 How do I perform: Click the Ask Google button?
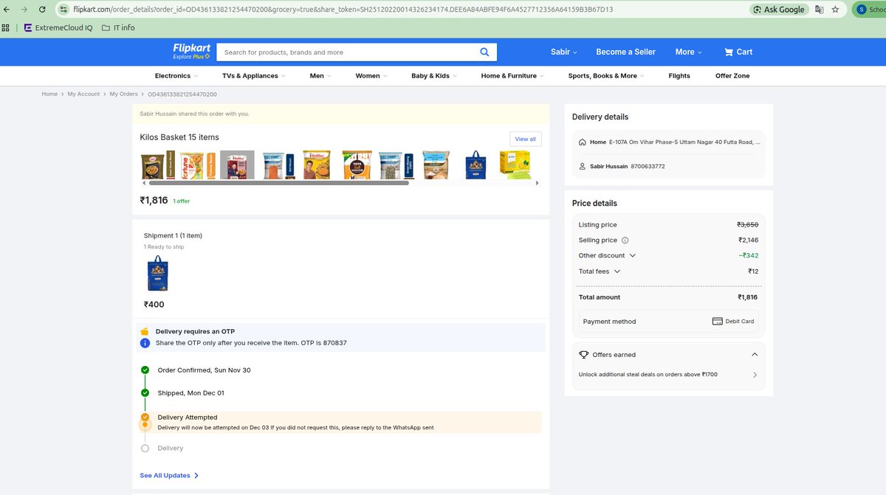[778, 10]
